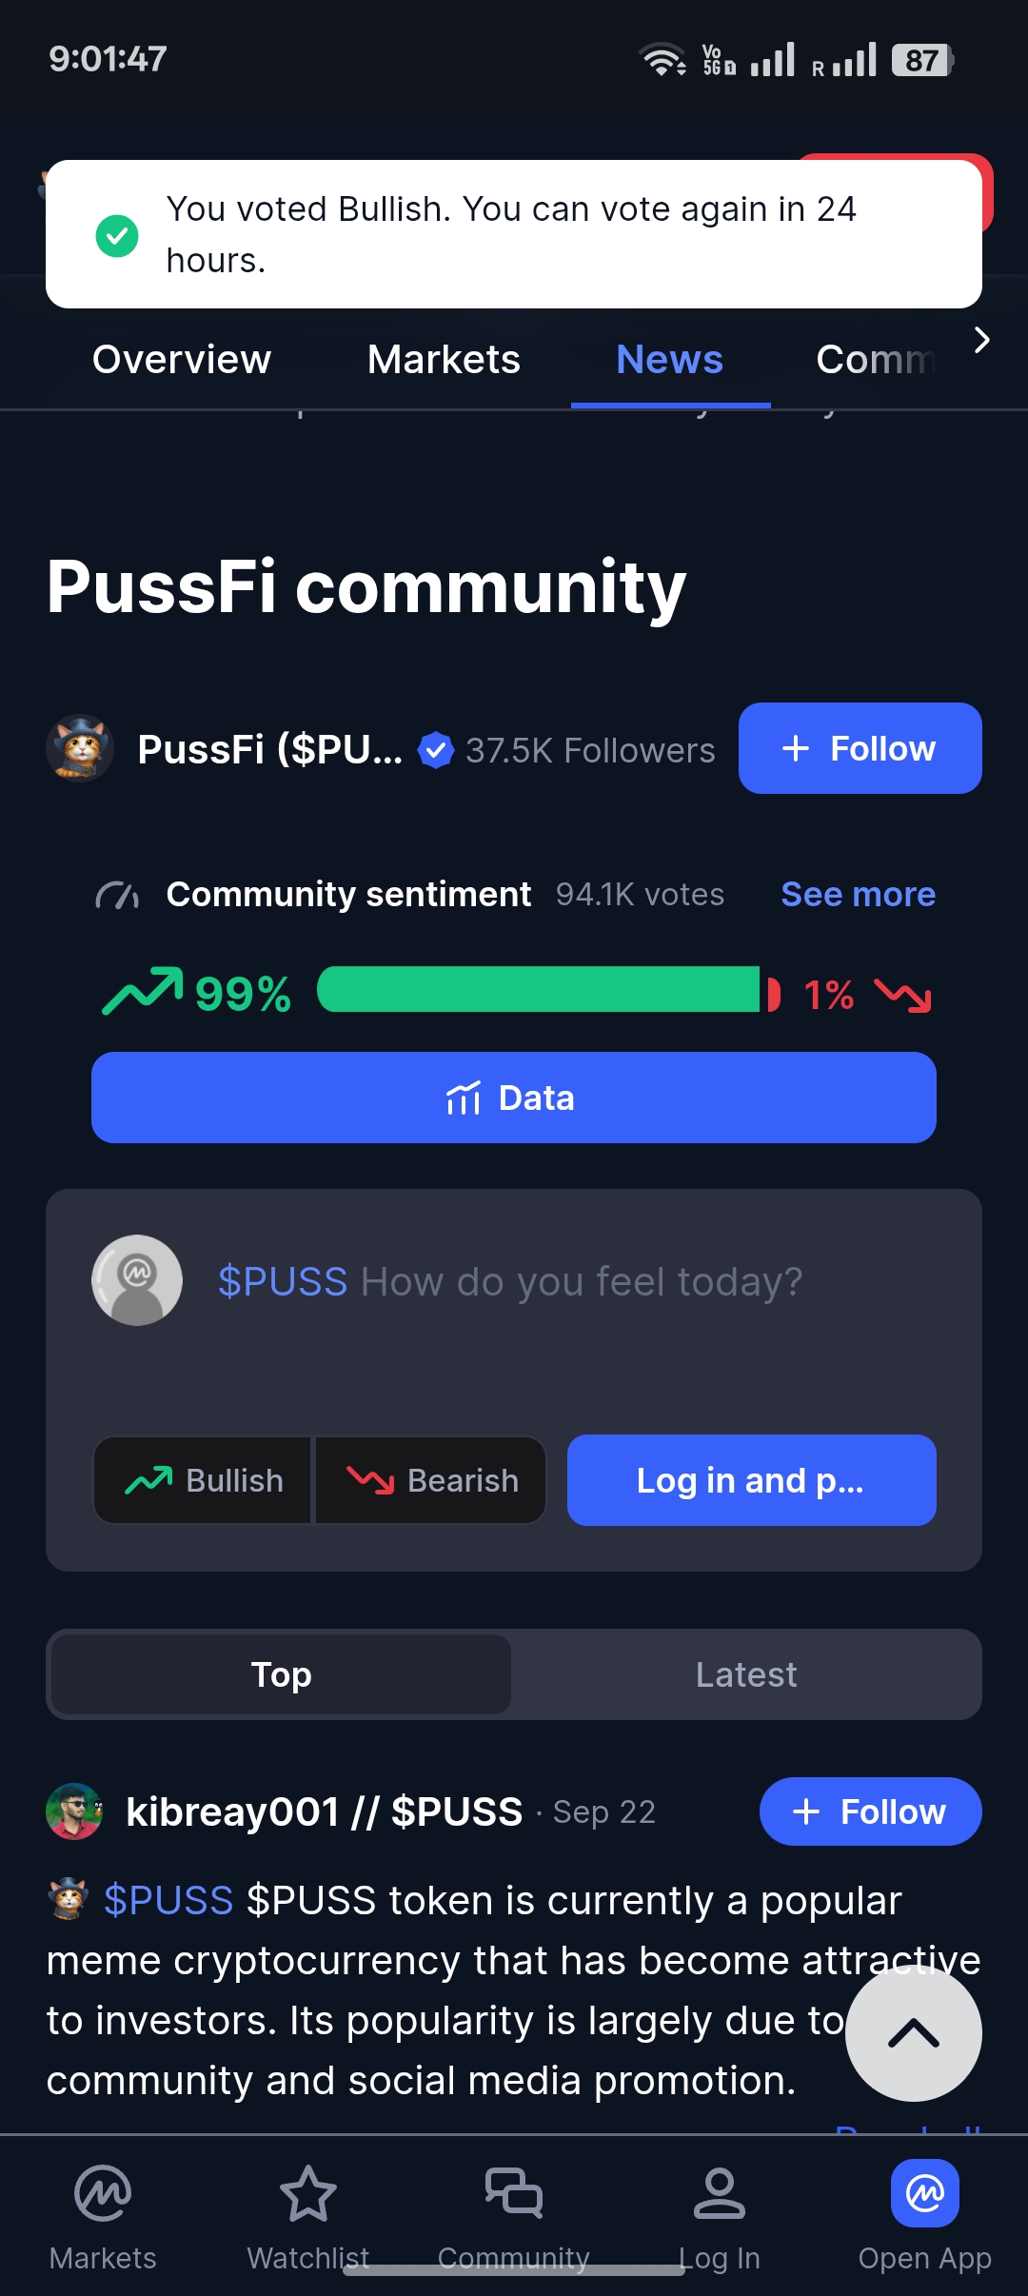The image size is (1028, 2296).
Task: Tap the Log In person icon
Action: [720, 2193]
